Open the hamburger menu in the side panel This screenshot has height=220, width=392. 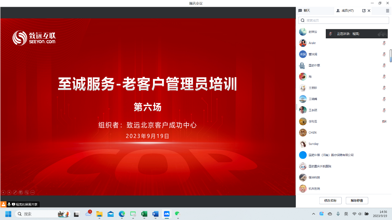tap(387, 11)
